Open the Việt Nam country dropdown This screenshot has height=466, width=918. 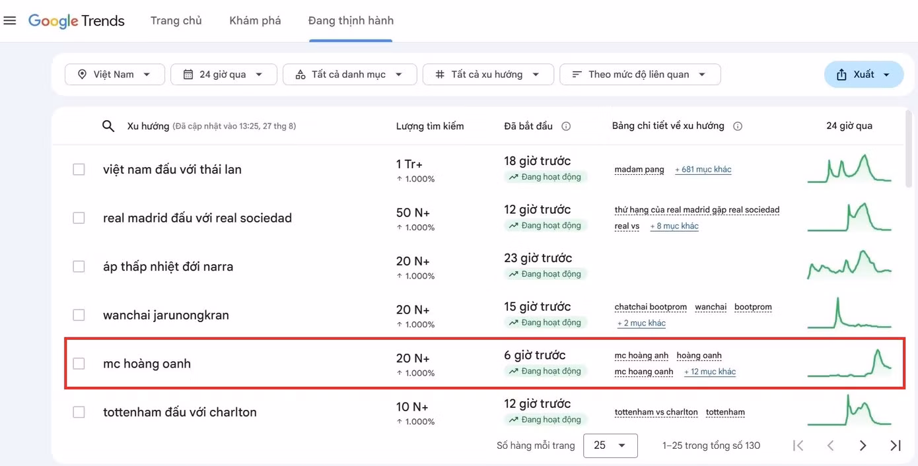(115, 75)
